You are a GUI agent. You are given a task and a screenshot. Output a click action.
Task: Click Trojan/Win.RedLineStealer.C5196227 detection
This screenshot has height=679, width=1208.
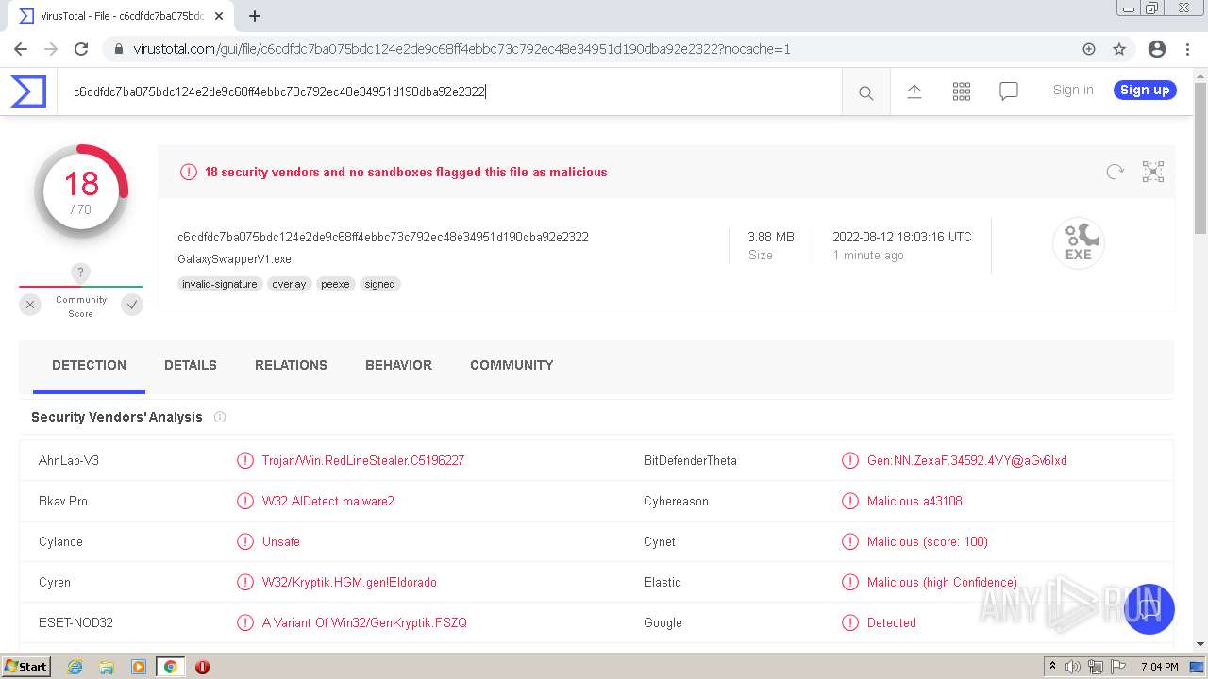363,461
